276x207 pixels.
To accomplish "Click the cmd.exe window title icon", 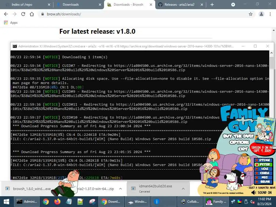I will coord(15,46).
